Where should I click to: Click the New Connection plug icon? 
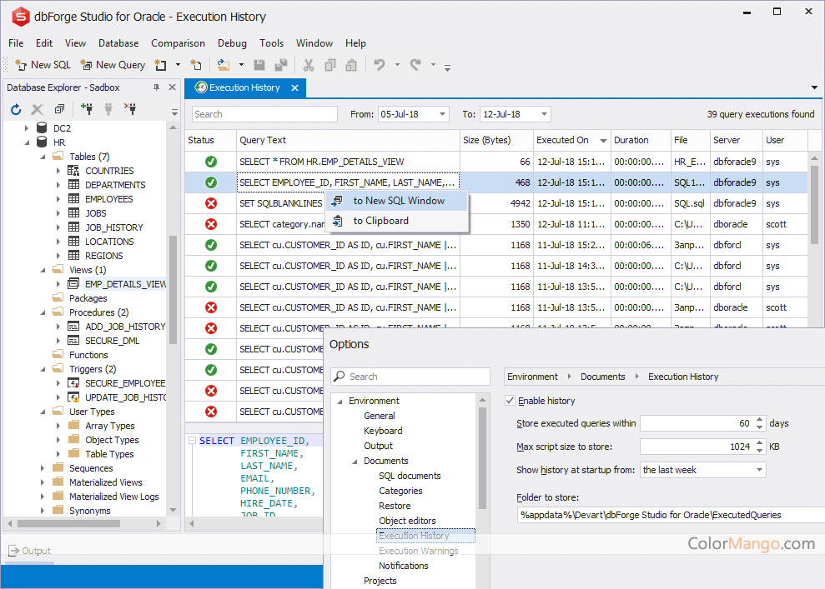point(87,109)
